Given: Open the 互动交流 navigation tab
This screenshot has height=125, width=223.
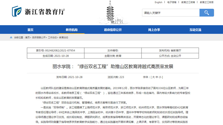Looking at the screenshot, I should [195, 30].
